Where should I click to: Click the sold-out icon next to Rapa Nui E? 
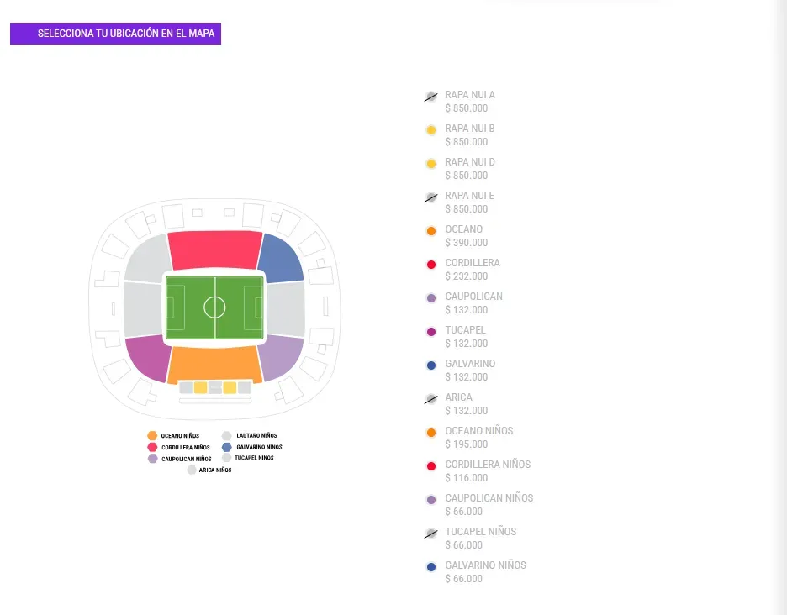pyautogui.click(x=430, y=197)
